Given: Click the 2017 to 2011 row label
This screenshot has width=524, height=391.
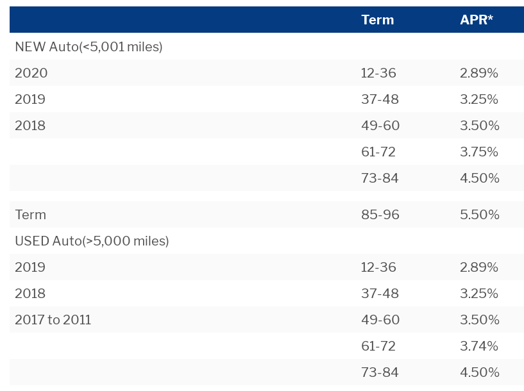Looking at the screenshot, I should tap(53, 320).
